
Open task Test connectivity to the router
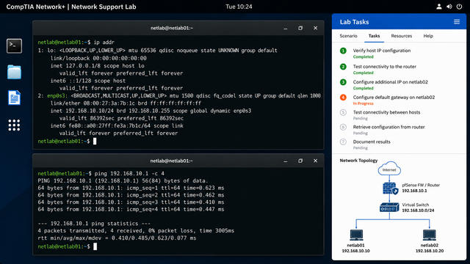[x=385, y=67]
